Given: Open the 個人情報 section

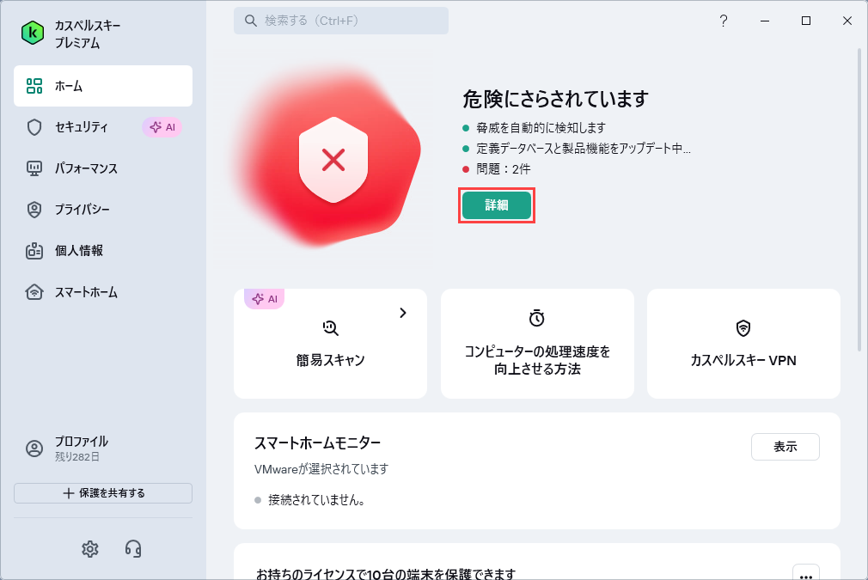Looking at the screenshot, I should (x=103, y=251).
